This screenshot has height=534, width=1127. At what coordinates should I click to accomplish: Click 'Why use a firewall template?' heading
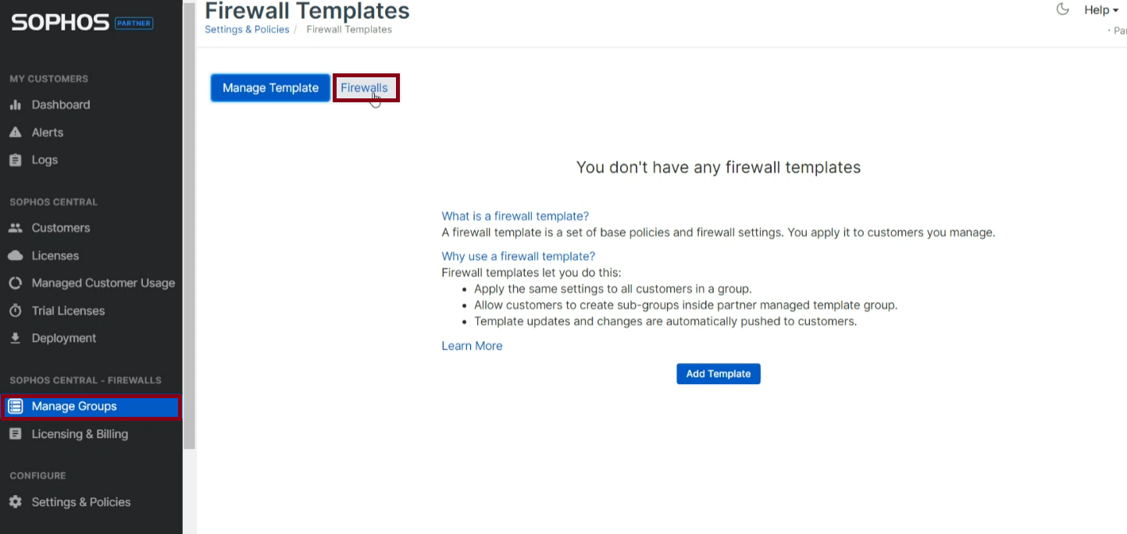519,256
